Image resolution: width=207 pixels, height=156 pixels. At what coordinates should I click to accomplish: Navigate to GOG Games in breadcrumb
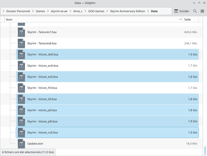pyautogui.click(x=96, y=11)
